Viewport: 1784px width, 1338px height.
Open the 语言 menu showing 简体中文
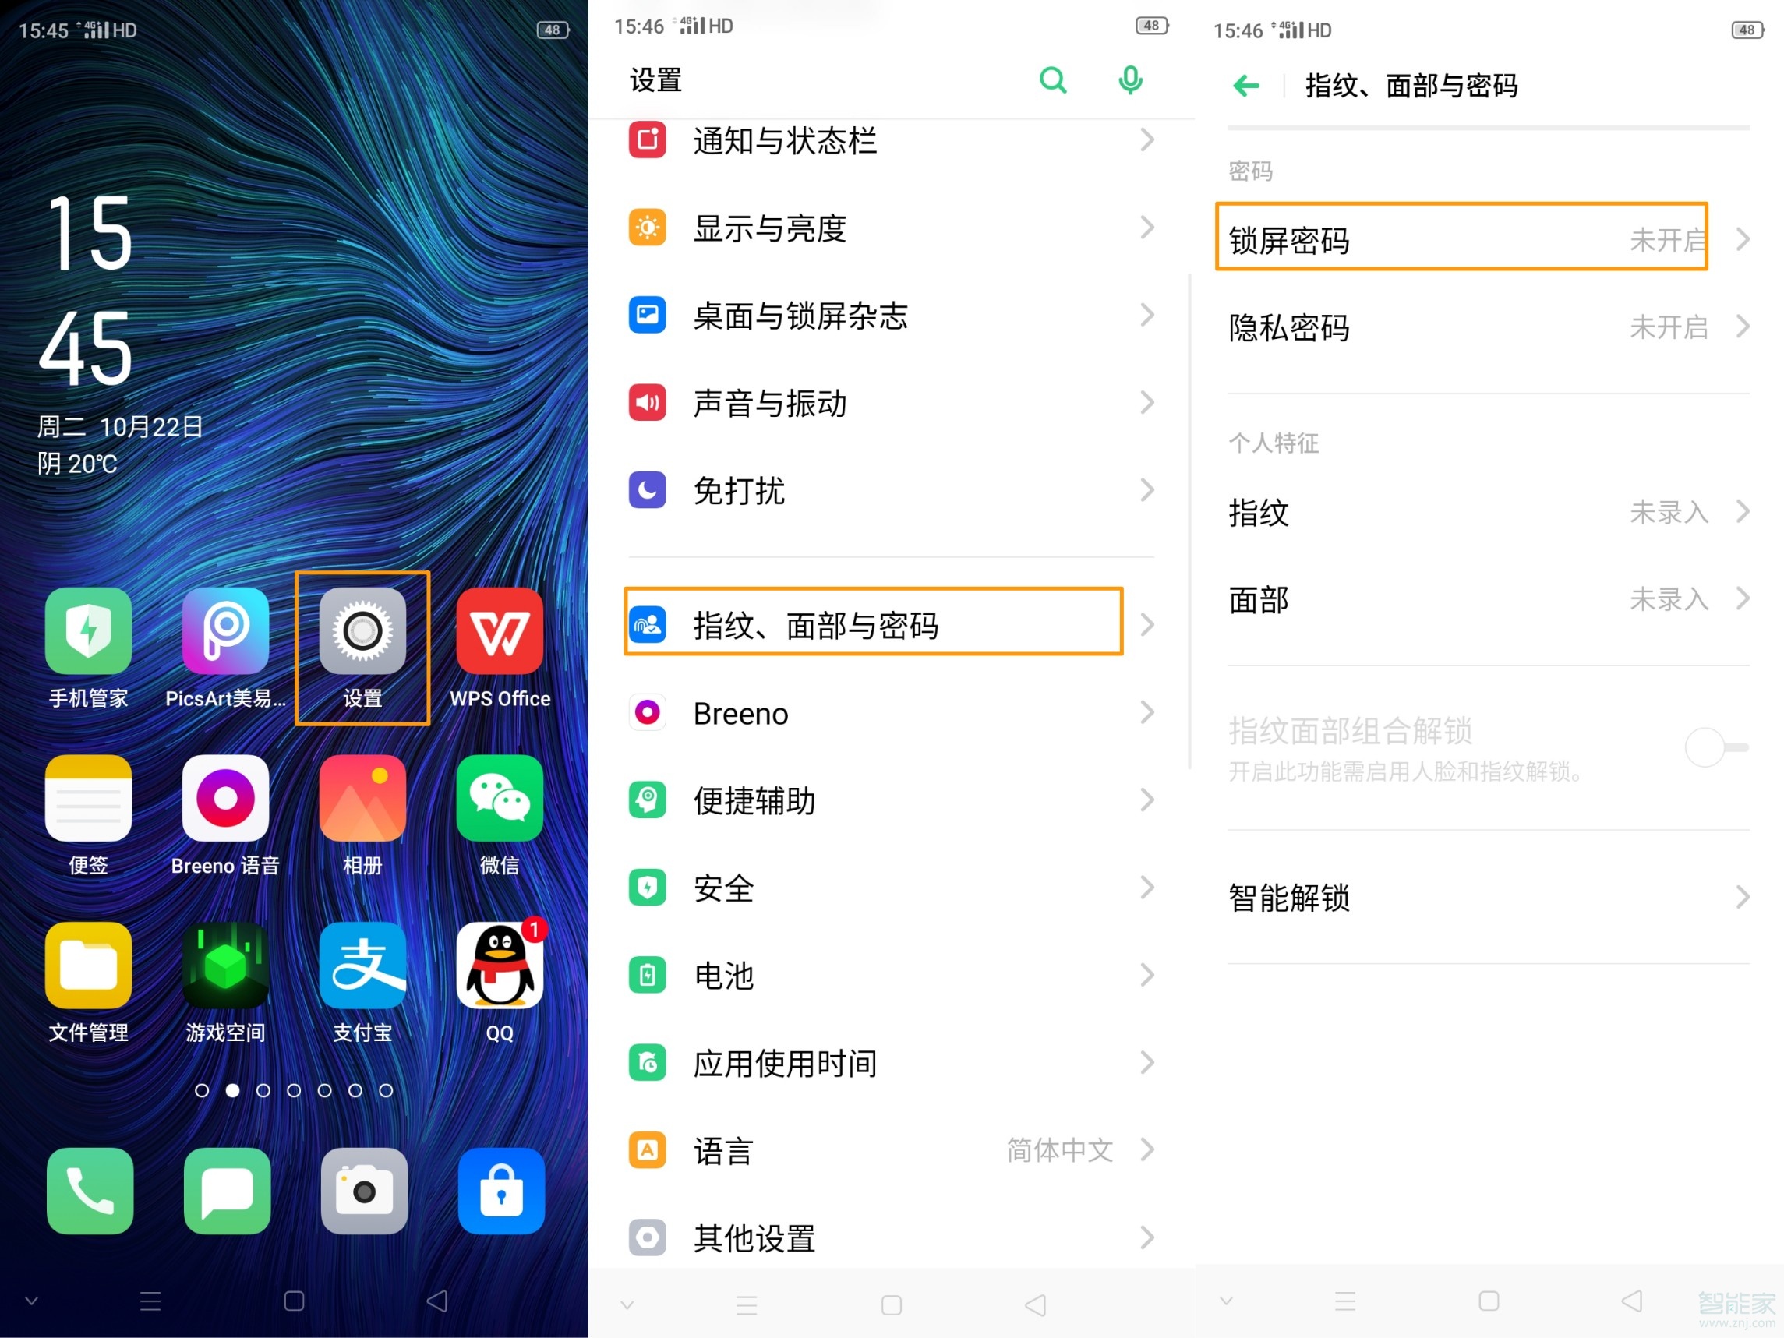(887, 1151)
